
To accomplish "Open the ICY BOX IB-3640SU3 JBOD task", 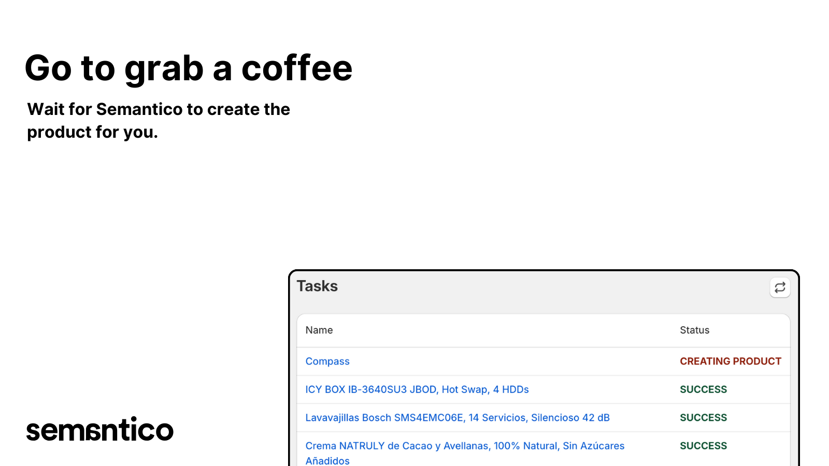I will click(x=416, y=389).
